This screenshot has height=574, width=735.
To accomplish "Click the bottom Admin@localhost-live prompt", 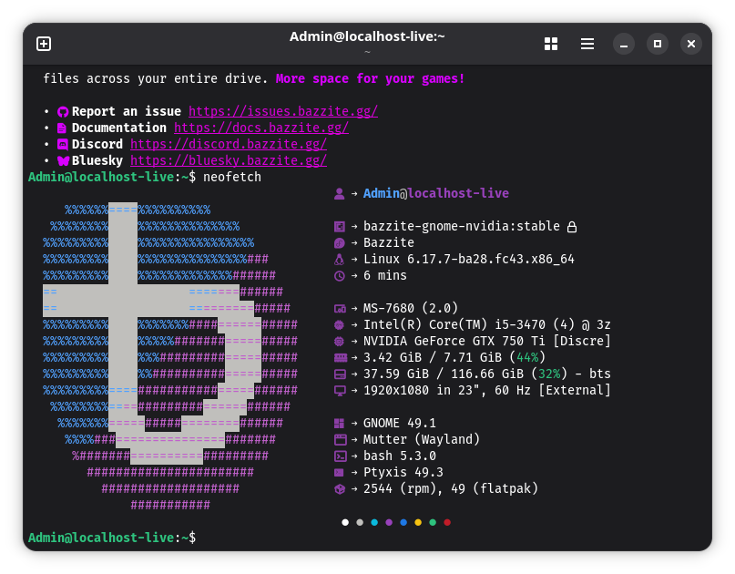I will point(112,538).
